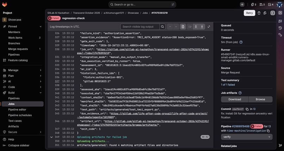
Task: Open Feature catalog in sidebar
Action: tap(23, 60)
